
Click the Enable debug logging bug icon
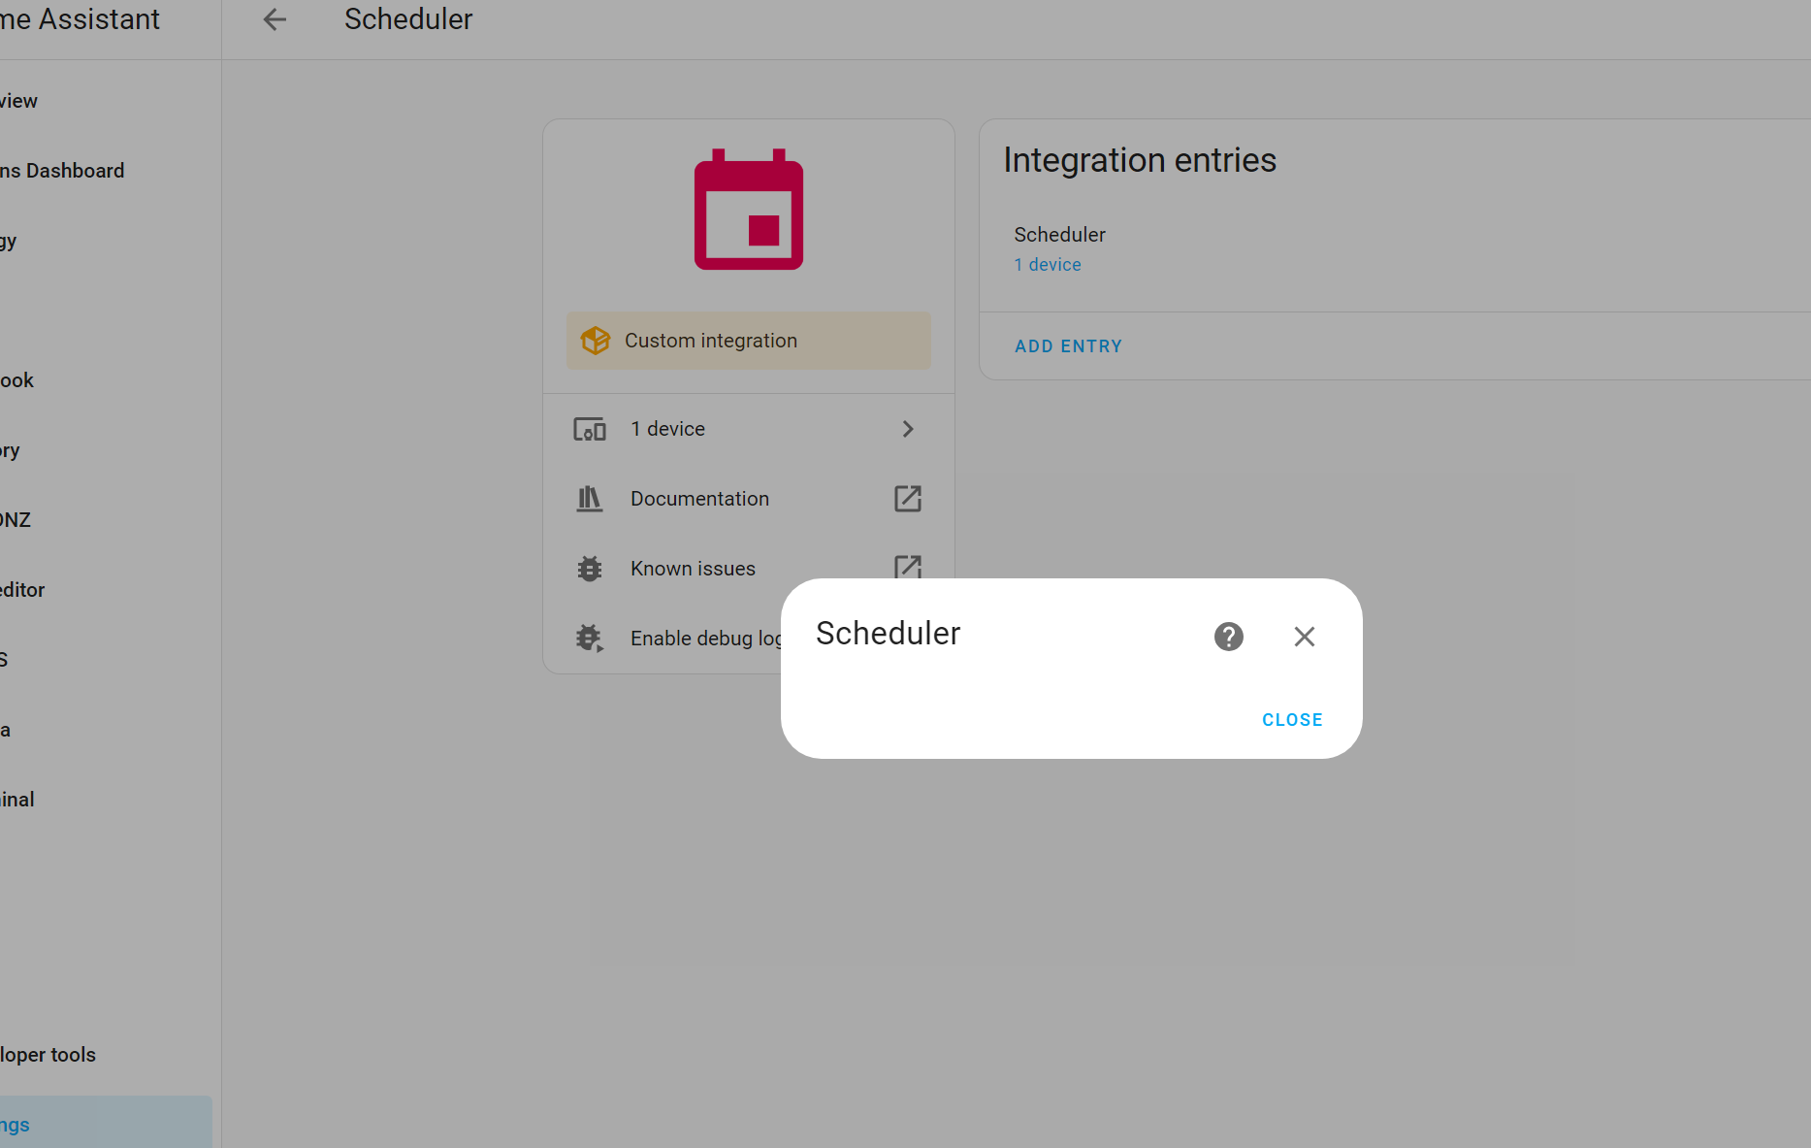tap(589, 638)
